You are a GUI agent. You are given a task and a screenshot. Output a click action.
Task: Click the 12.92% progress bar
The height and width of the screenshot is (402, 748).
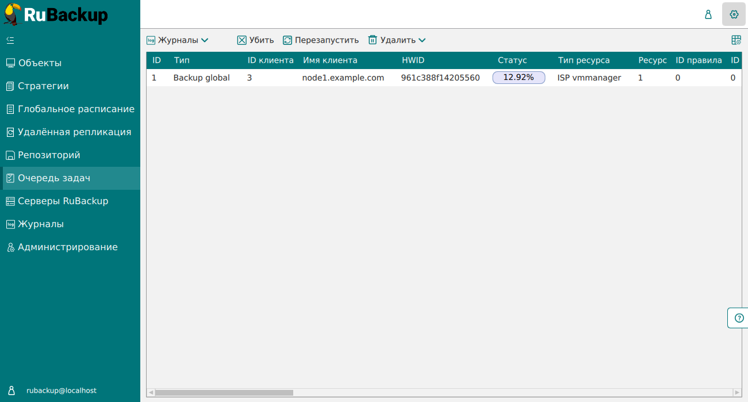519,78
